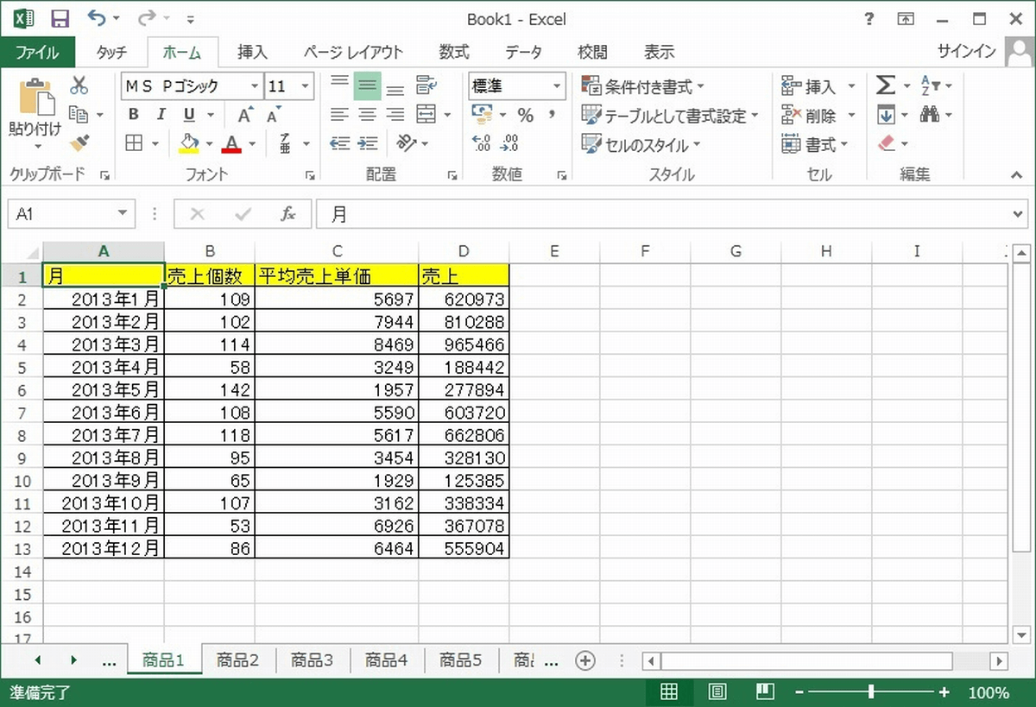
Task: Click the Insert Function fx icon
Action: pos(288,214)
